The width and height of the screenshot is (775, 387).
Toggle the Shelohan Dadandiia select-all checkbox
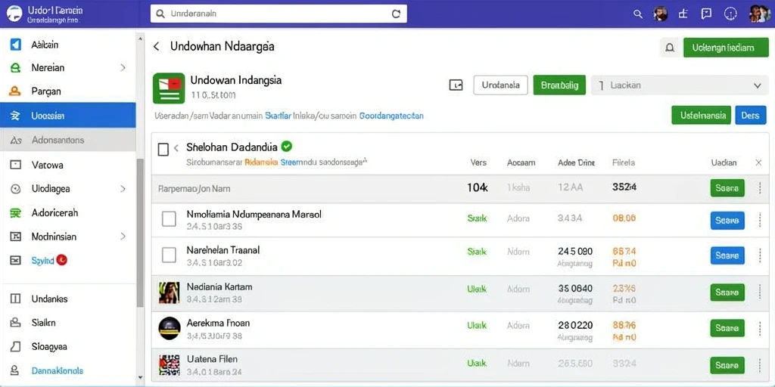click(x=163, y=149)
